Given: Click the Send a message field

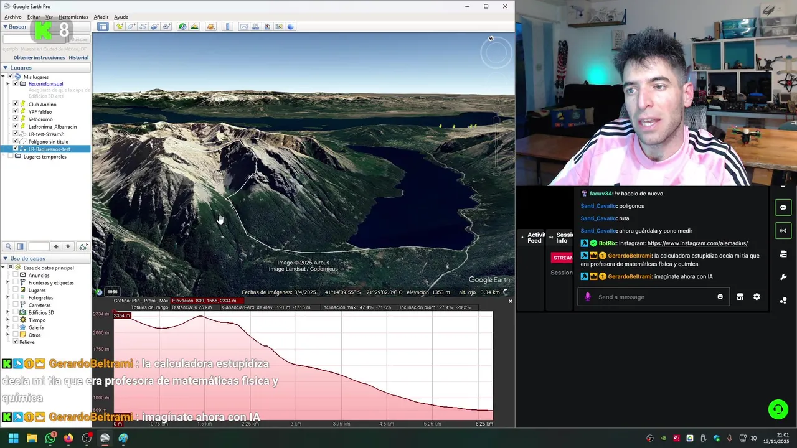Looking at the screenshot, I should [654, 297].
